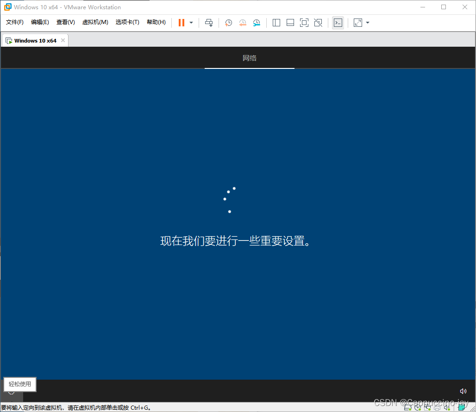The height and width of the screenshot is (412, 476).
Task: Click the hard disk status bar icon
Action: pos(407,407)
